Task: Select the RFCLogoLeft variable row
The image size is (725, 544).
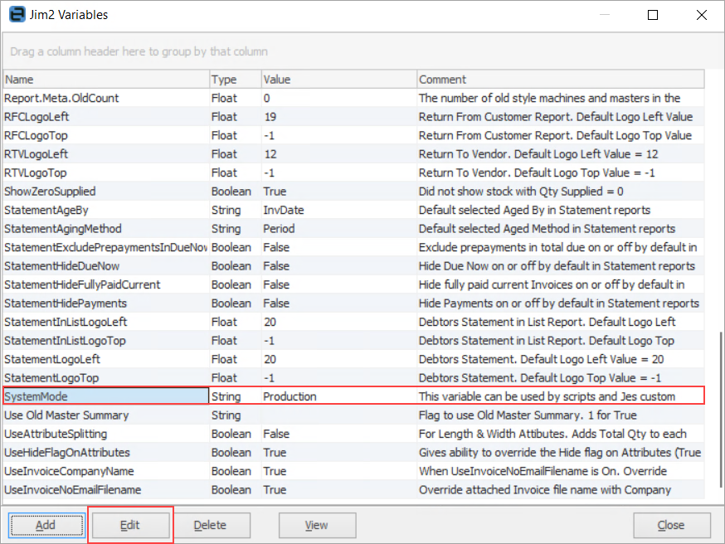Action: pyautogui.click(x=105, y=117)
